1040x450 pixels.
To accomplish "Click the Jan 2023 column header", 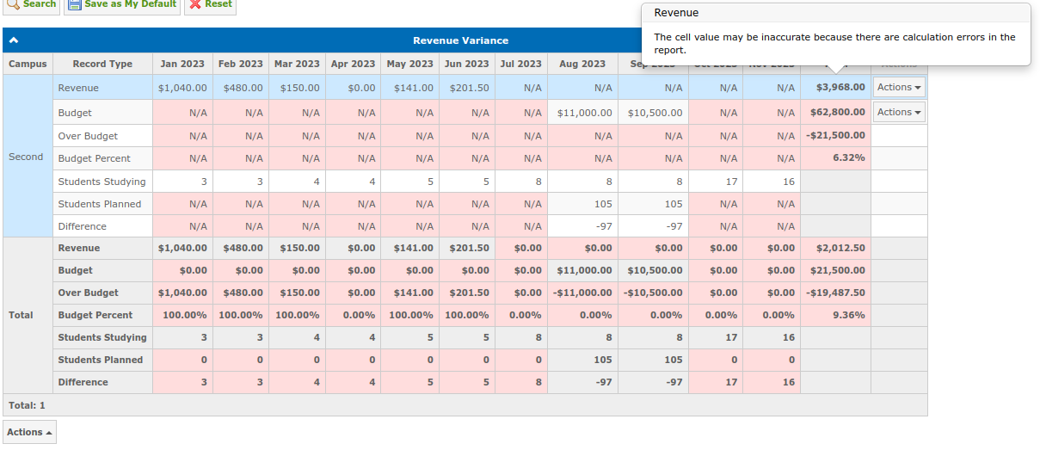I will coord(182,64).
